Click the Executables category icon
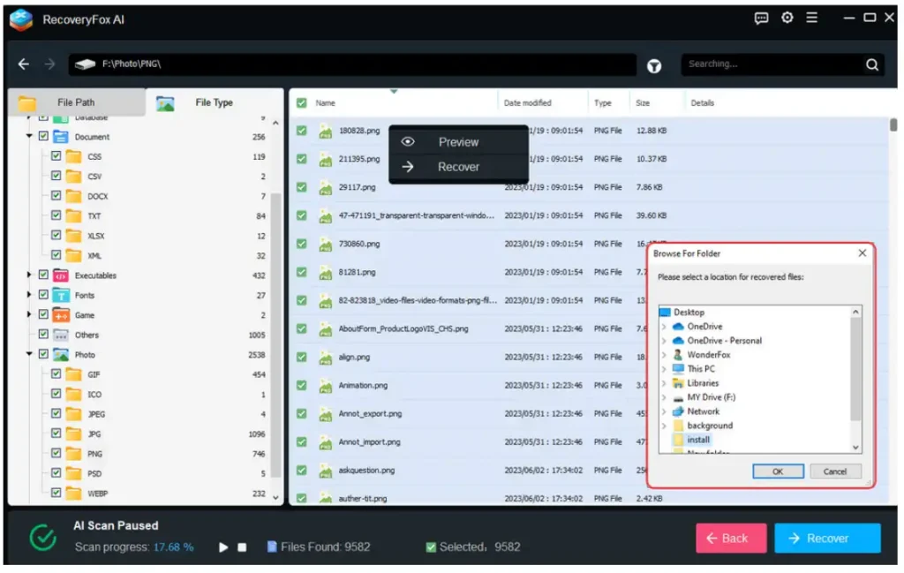The image size is (904, 573). point(61,275)
